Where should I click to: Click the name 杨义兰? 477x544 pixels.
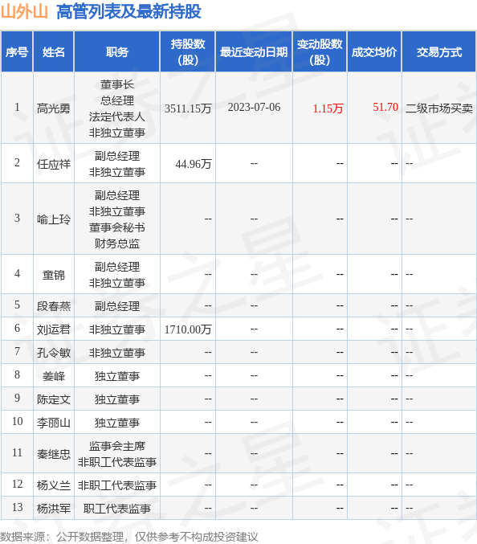53,485
